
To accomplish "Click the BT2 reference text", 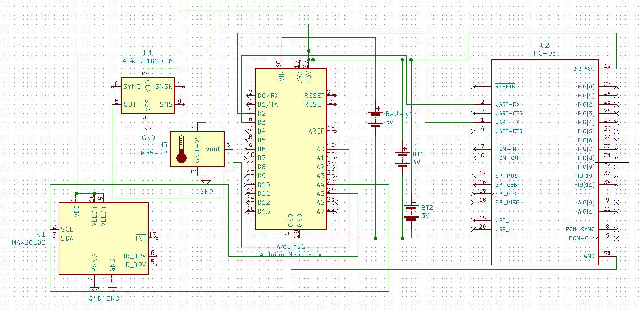I will tap(427, 208).
